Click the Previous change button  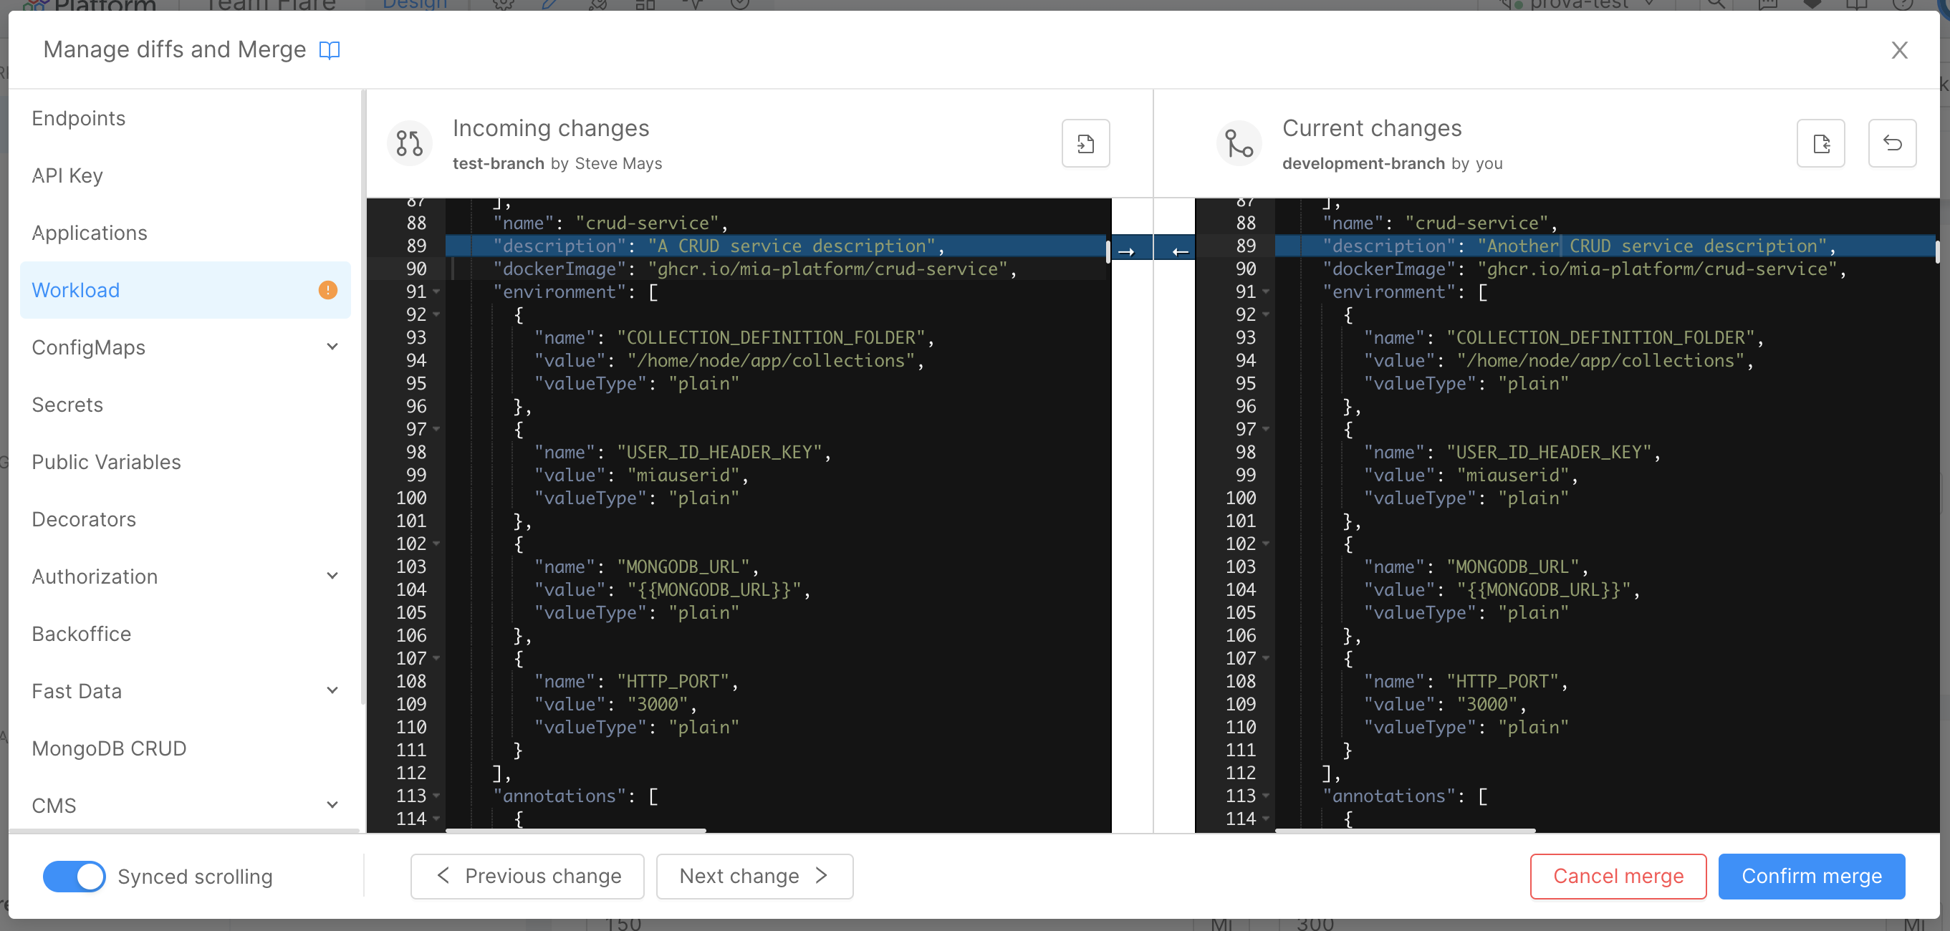click(527, 876)
